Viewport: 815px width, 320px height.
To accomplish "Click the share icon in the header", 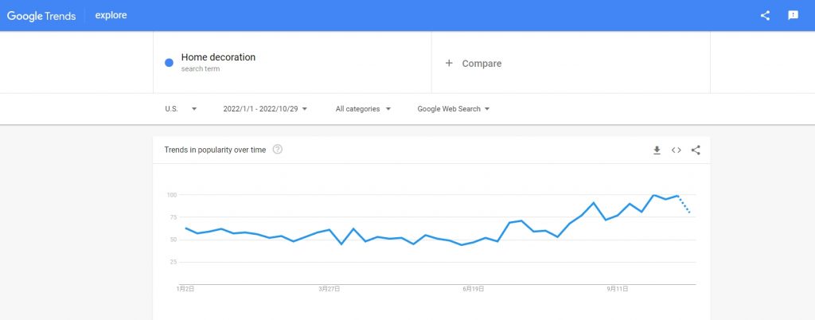I will tap(765, 15).
